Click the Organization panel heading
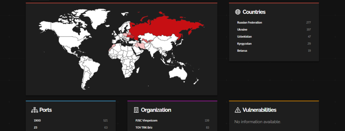This screenshot has width=345, height=131. [x=156, y=110]
